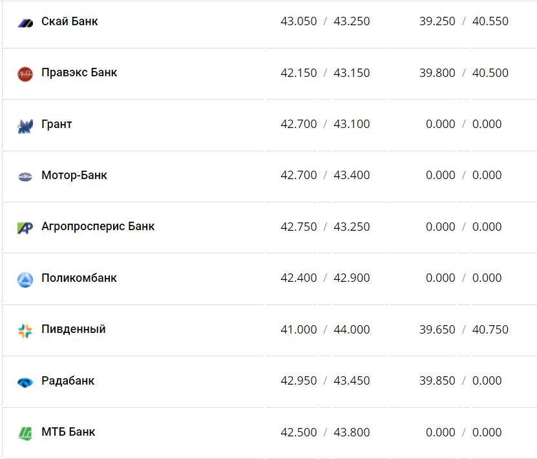Click the Поликомбанк blue logo icon
Viewport: 537px width, 459px height.
(25, 279)
